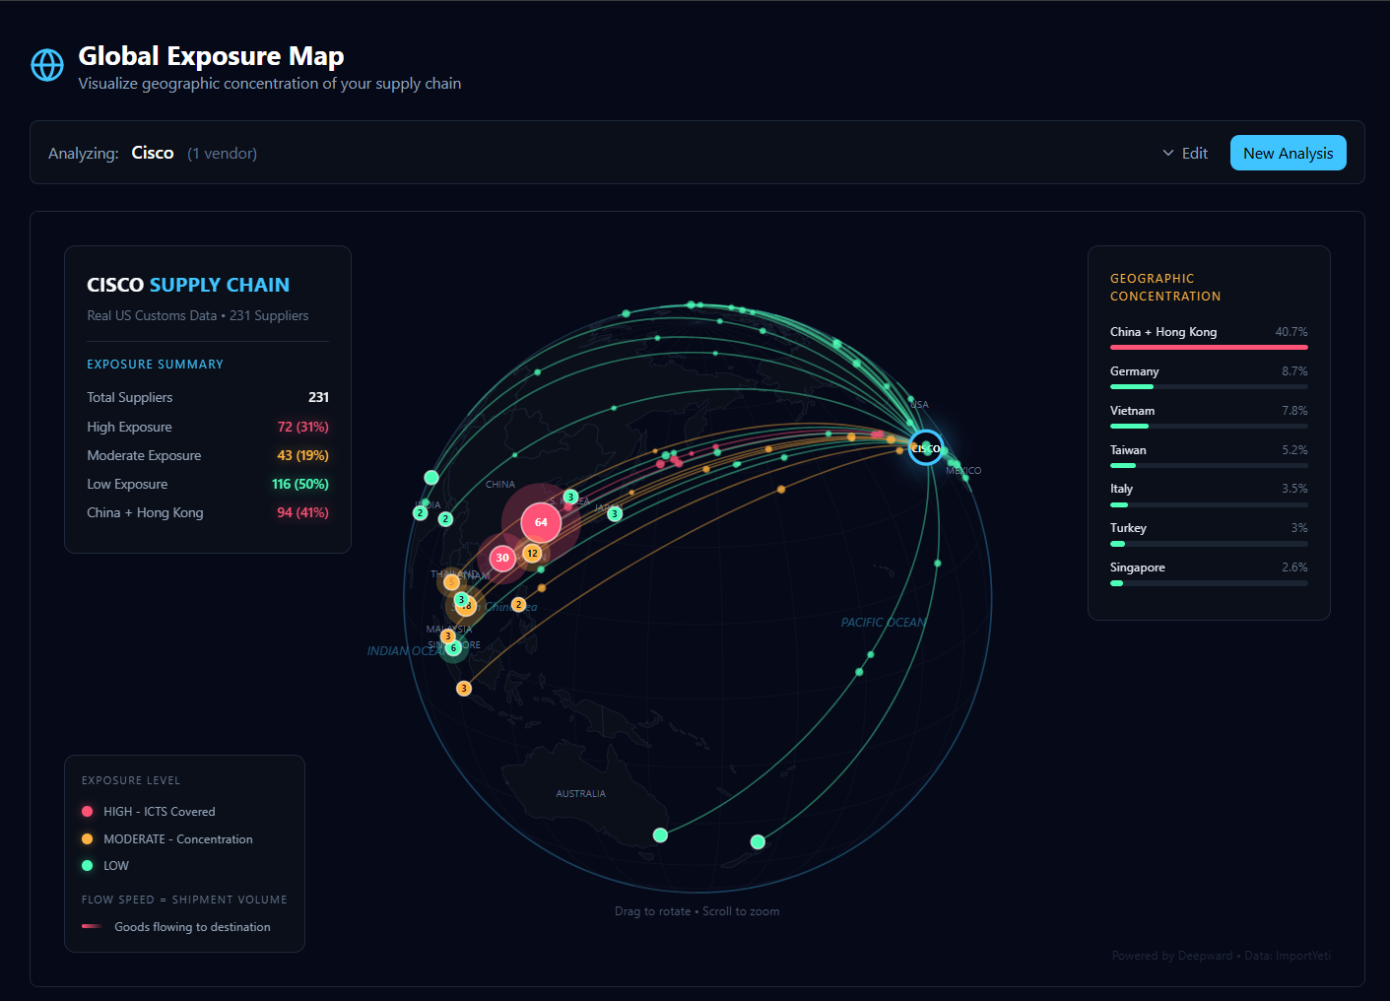This screenshot has width=1390, height=1001.
Task: Click the large China cluster marker showing 64
Action: (540, 522)
